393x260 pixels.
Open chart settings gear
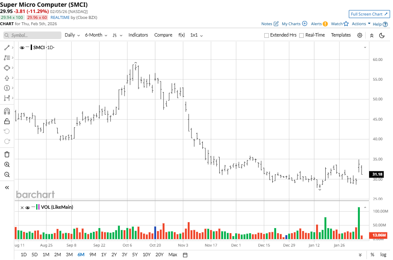[x=360, y=35]
